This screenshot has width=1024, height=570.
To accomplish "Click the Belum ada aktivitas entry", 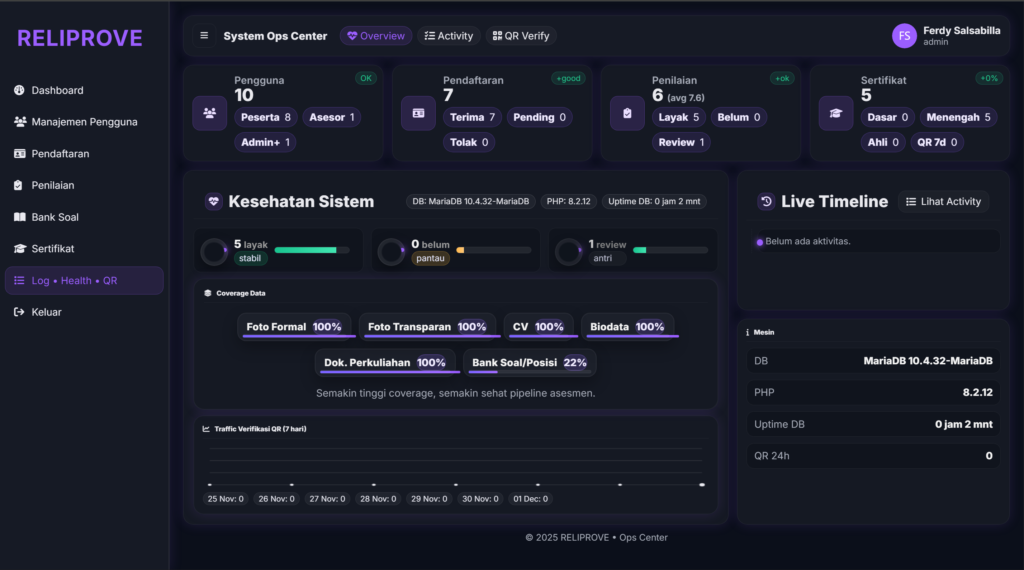I will point(878,241).
